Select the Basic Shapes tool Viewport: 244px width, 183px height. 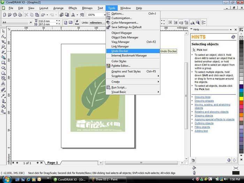[x=3, y=78]
